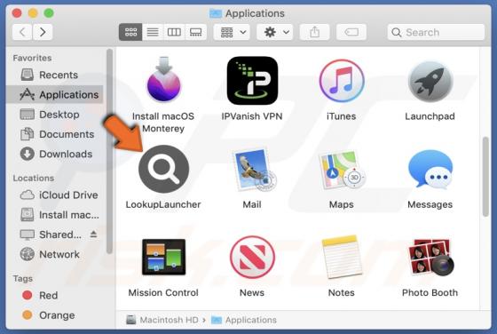Launch the IPVanish VPN app

click(x=252, y=81)
